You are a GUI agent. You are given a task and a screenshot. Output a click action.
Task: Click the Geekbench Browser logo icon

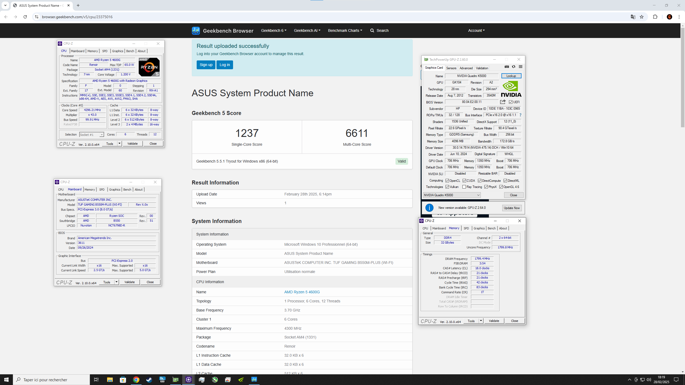pyautogui.click(x=196, y=30)
